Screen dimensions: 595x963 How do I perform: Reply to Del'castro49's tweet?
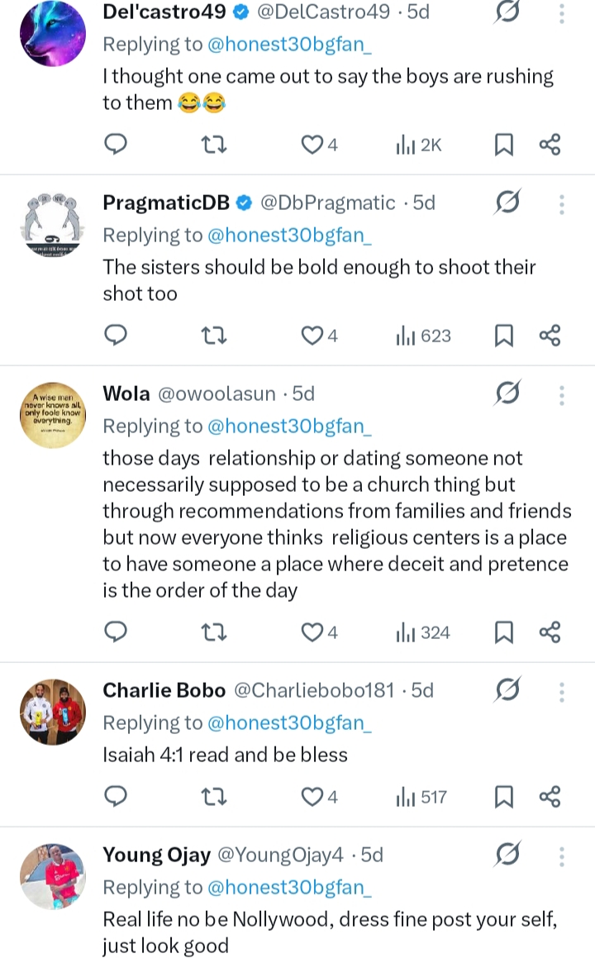117,145
